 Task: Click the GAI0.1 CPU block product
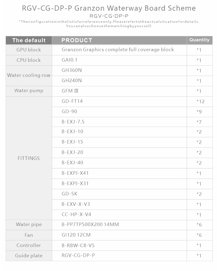[x=70, y=60]
